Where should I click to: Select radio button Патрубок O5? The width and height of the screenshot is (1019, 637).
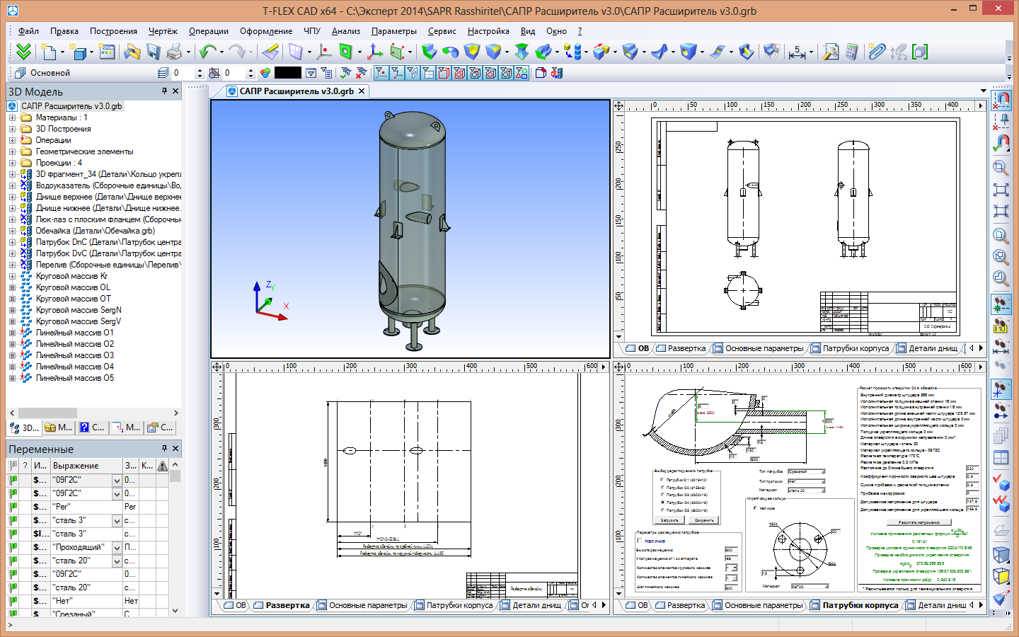pyautogui.click(x=662, y=510)
